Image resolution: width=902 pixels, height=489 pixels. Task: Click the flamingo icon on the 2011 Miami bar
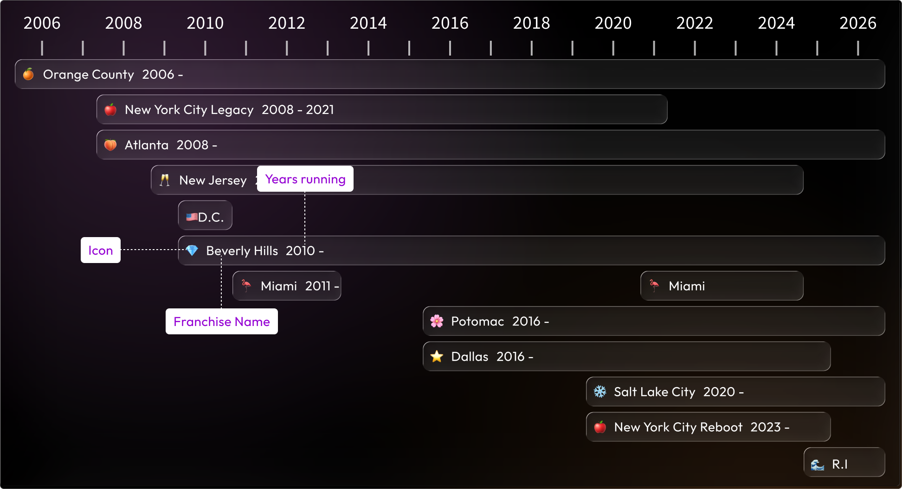pos(246,286)
